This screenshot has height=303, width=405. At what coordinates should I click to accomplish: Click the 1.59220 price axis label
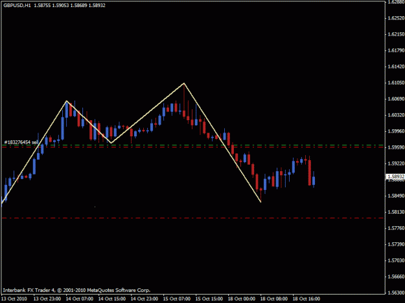(x=396, y=163)
